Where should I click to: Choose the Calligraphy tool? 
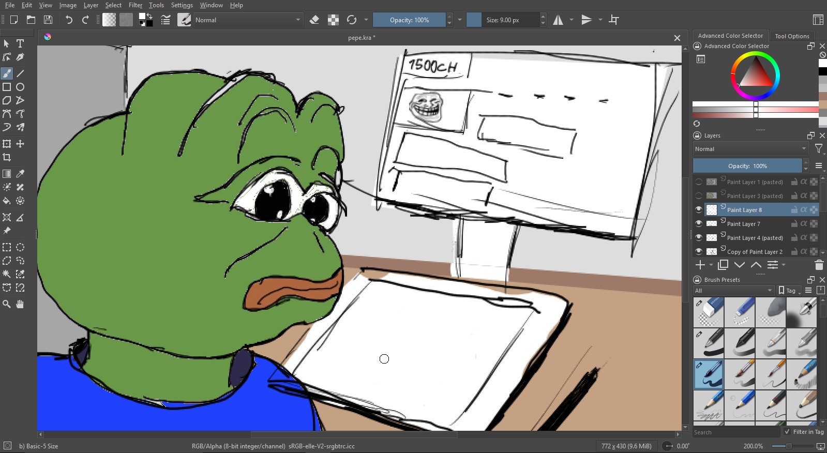click(20, 57)
